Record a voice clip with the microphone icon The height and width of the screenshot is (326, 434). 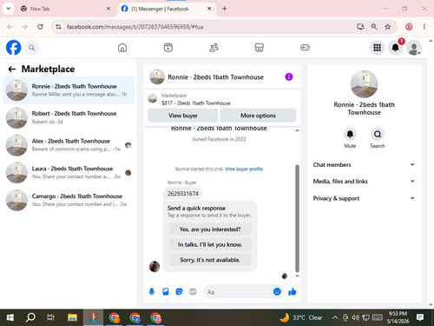[x=152, y=291]
